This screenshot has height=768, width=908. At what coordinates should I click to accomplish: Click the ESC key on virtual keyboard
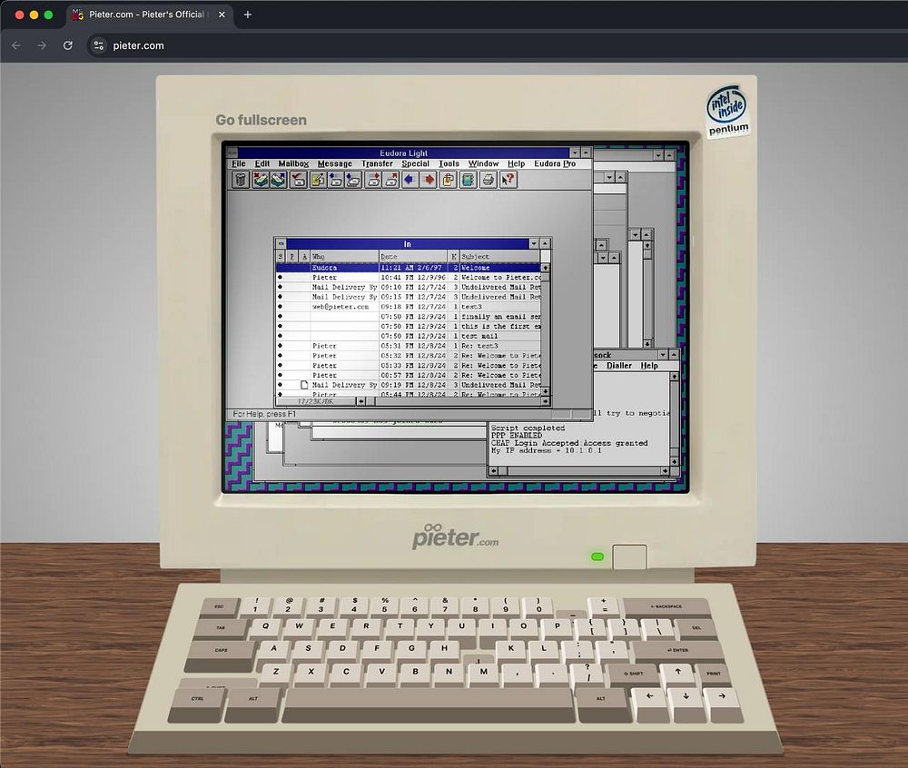point(220,607)
